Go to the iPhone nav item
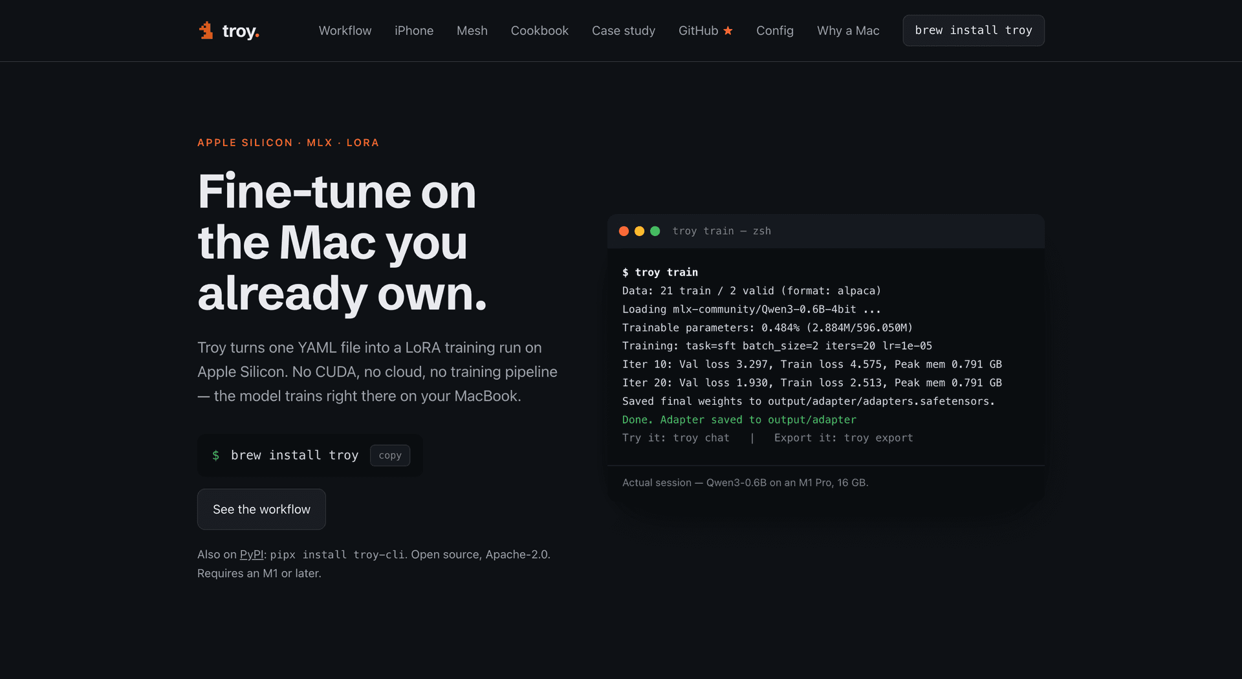Viewport: 1242px width, 679px height. click(414, 30)
